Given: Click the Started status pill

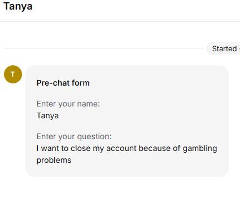Looking at the screenshot, I should click(x=223, y=48).
